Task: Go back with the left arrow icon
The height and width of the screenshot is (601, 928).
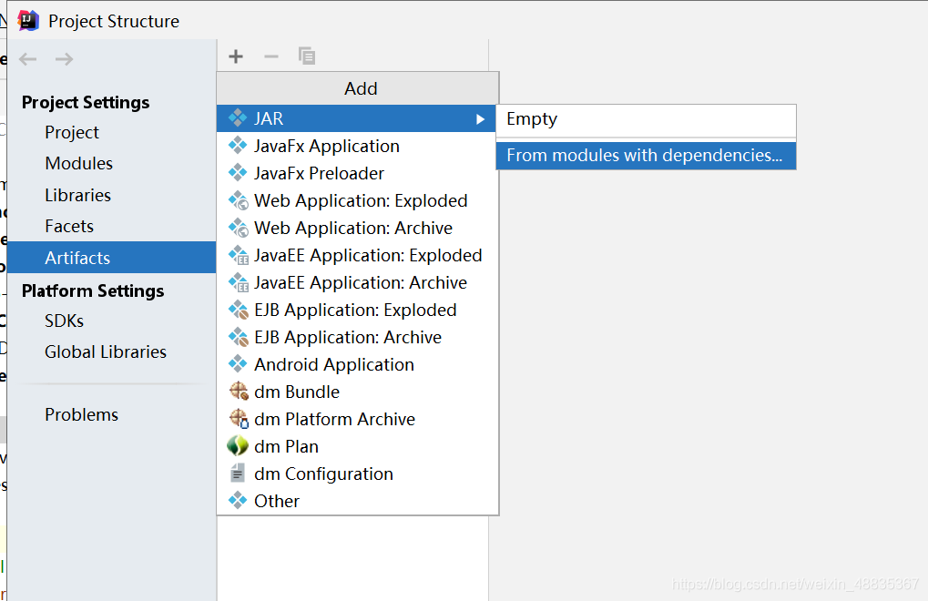Action: (x=28, y=59)
